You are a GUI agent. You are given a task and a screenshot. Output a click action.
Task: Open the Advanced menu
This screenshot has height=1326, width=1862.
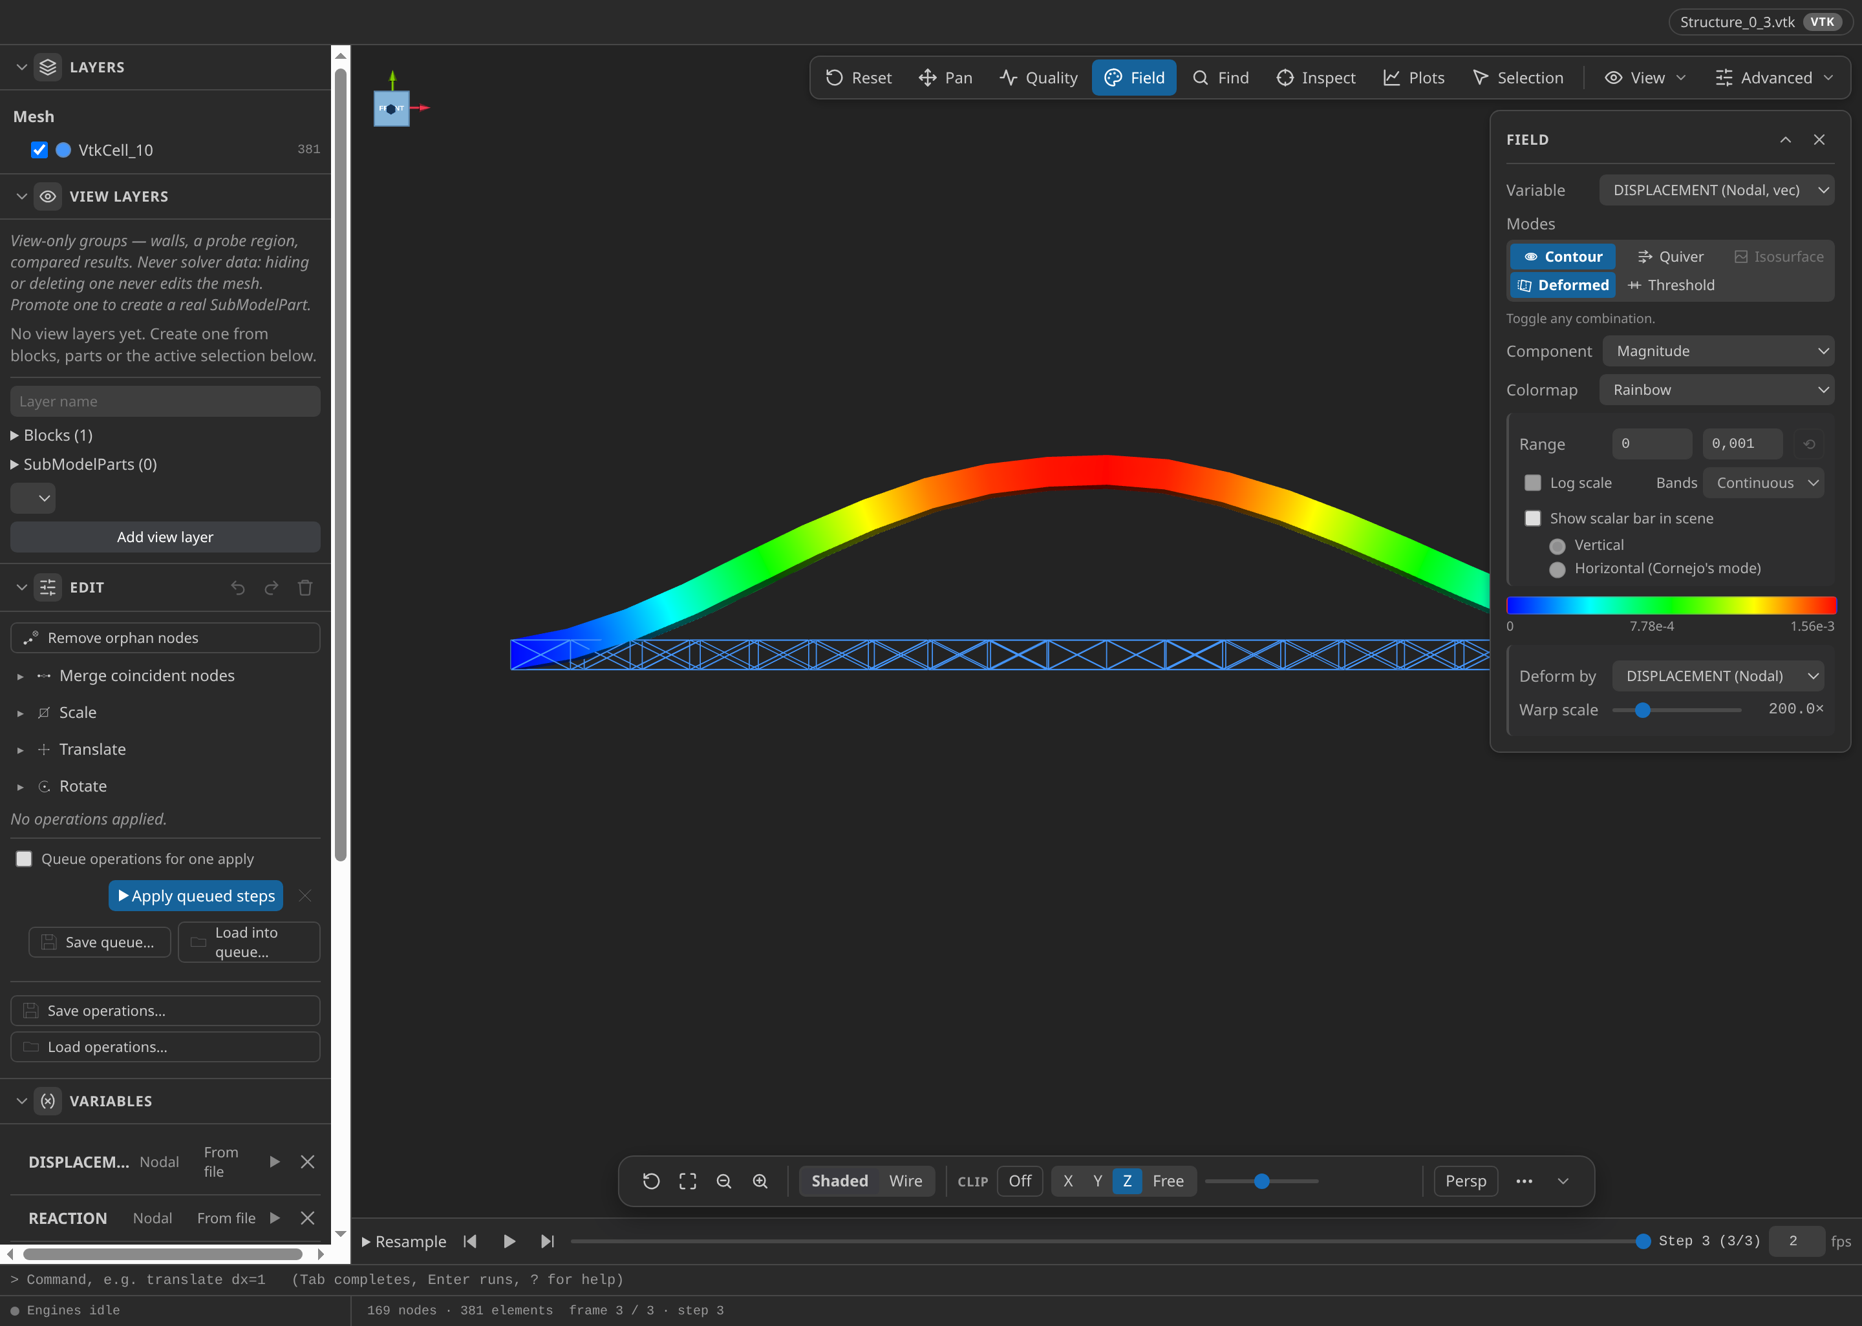pyautogui.click(x=1774, y=78)
